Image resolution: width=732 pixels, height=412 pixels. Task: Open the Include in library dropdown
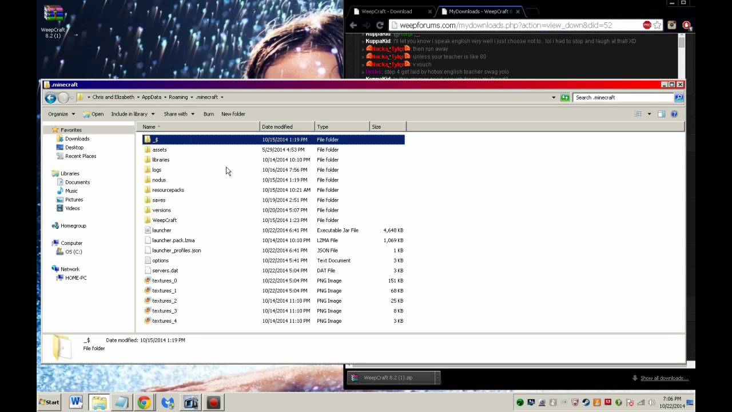pyautogui.click(x=133, y=114)
